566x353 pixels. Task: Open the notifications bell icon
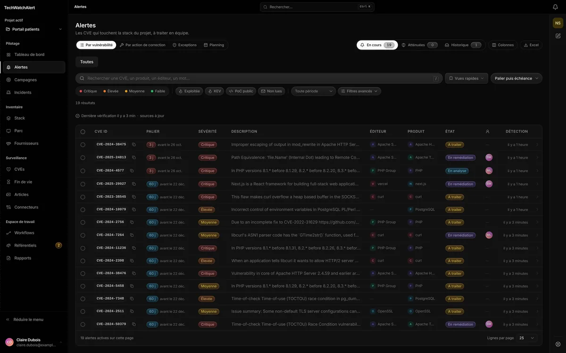pyautogui.click(x=555, y=7)
